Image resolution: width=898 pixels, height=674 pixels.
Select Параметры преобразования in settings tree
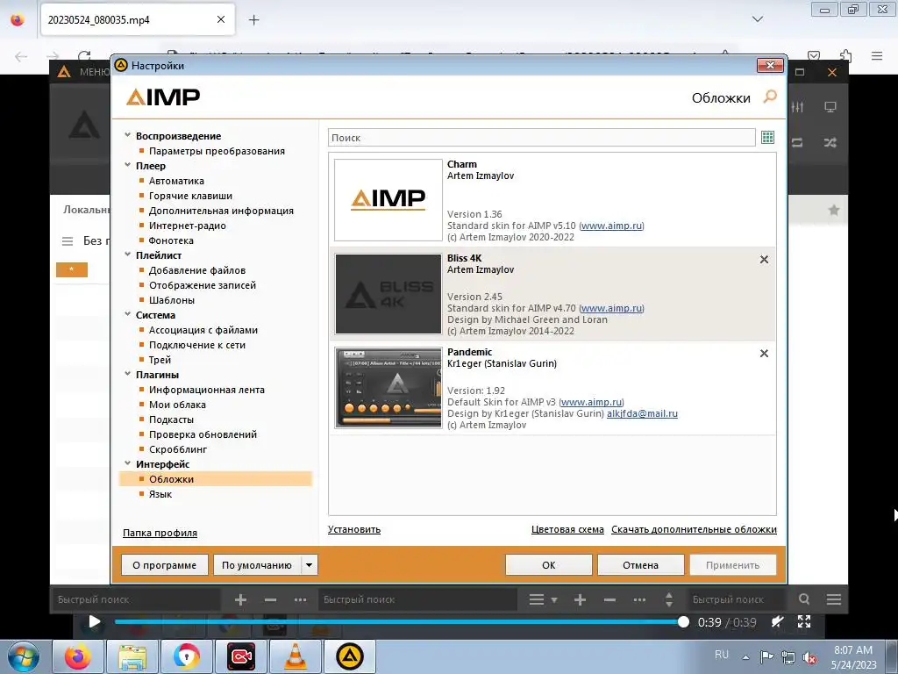pyautogui.click(x=217, y=151)
